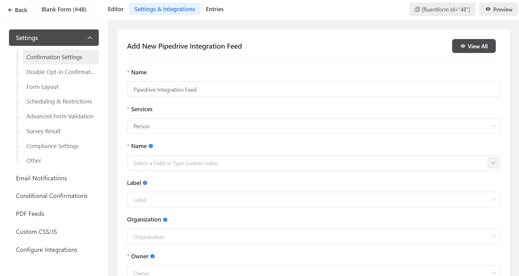519x276 pixels.
Task: Go to PDF Feeds settings
Action: point(30,214)
